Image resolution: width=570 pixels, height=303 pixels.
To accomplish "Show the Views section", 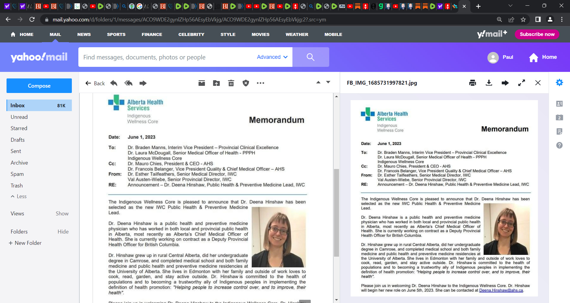I will (x=62, y=214).
